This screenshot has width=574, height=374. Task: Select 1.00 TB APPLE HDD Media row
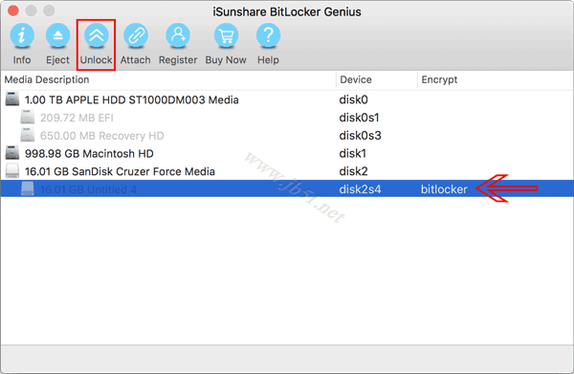coord(287,99)
